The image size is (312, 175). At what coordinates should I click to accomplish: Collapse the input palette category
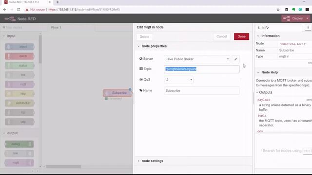[9, 36]
